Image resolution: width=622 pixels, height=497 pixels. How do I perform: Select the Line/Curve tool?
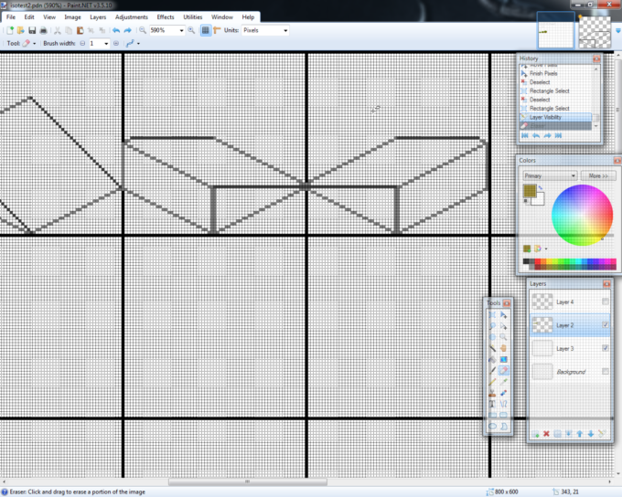[503, 404]
